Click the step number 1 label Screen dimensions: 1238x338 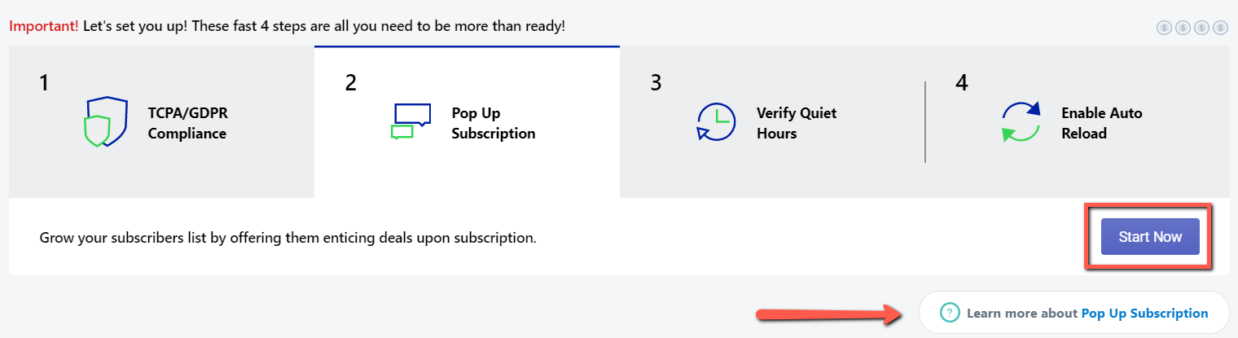pos(44,83)
